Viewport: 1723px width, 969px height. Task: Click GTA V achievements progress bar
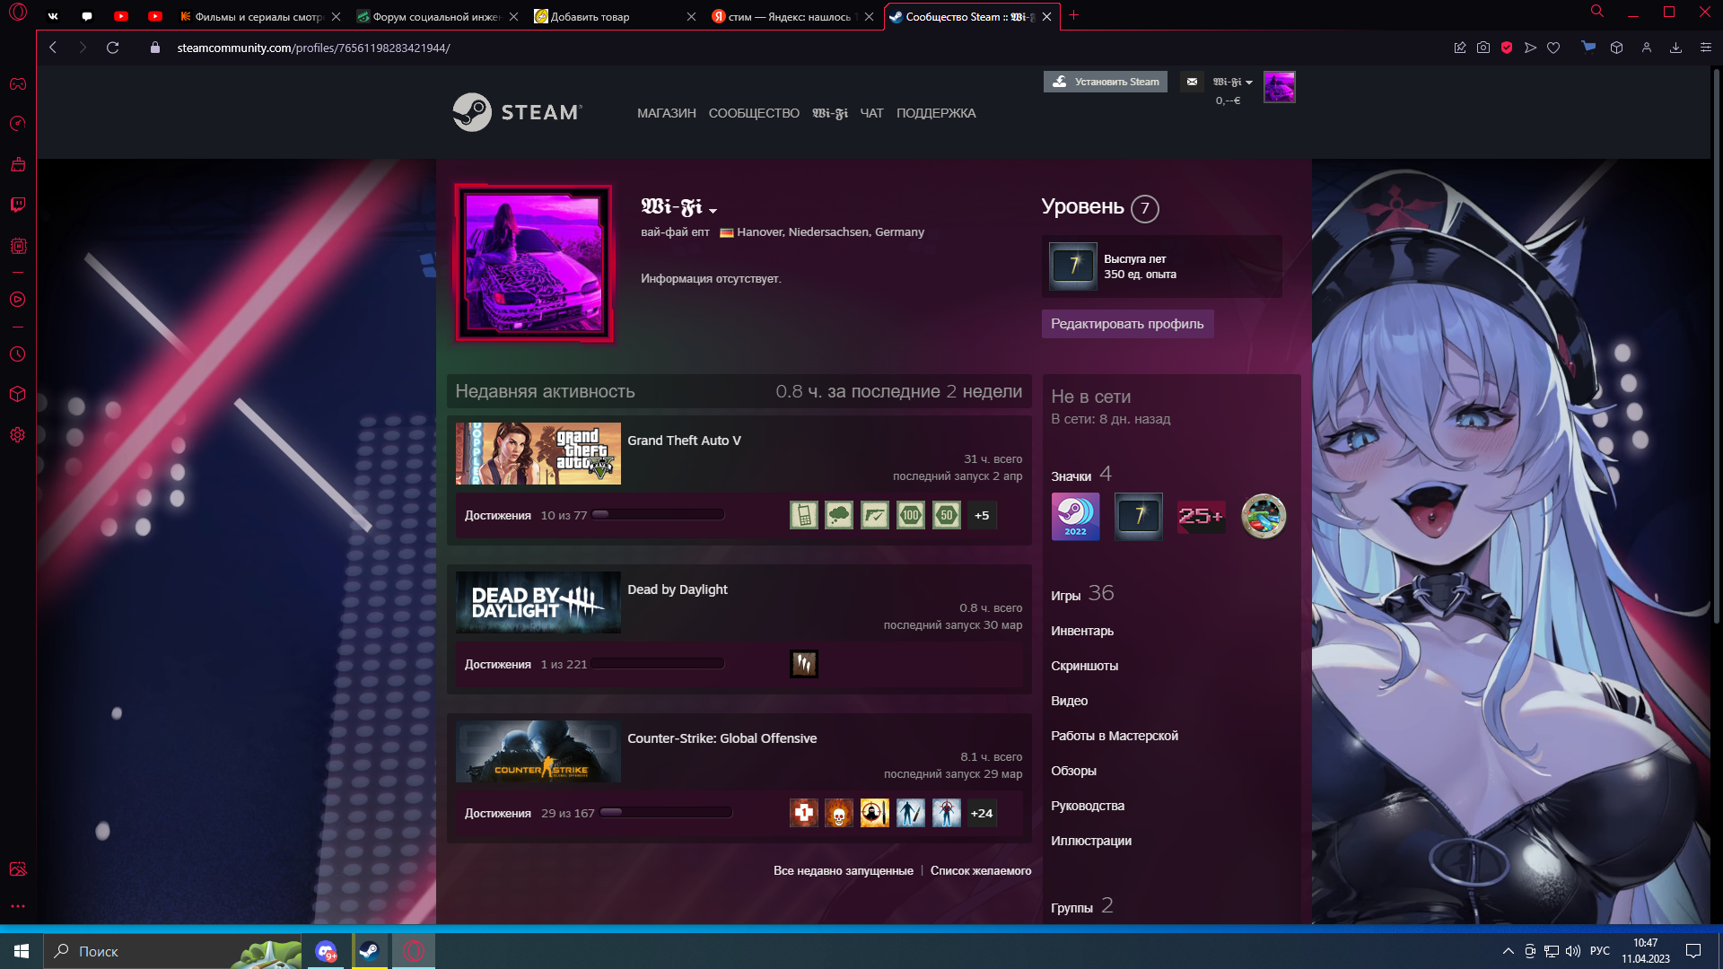pos(658,515)
